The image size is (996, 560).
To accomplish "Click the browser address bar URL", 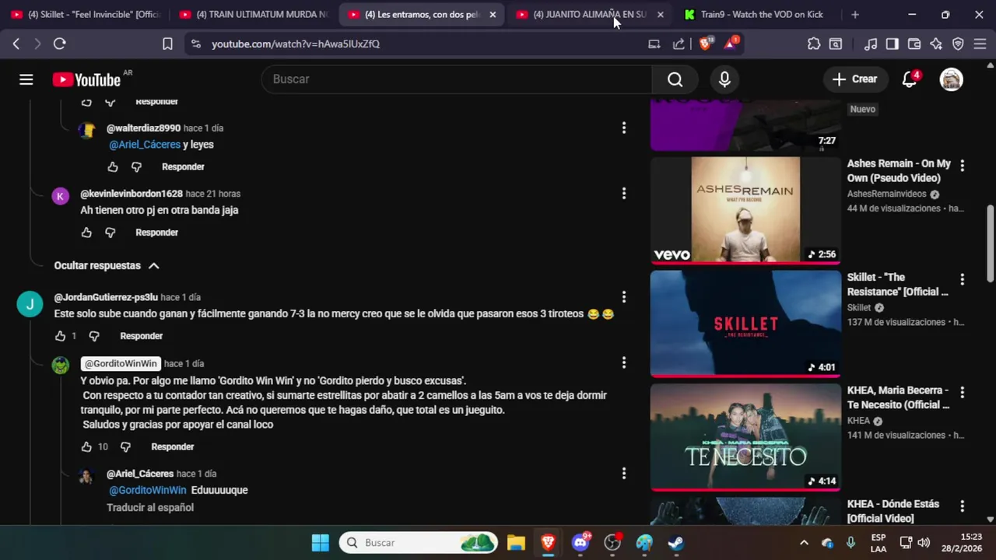I will (296, 44).
